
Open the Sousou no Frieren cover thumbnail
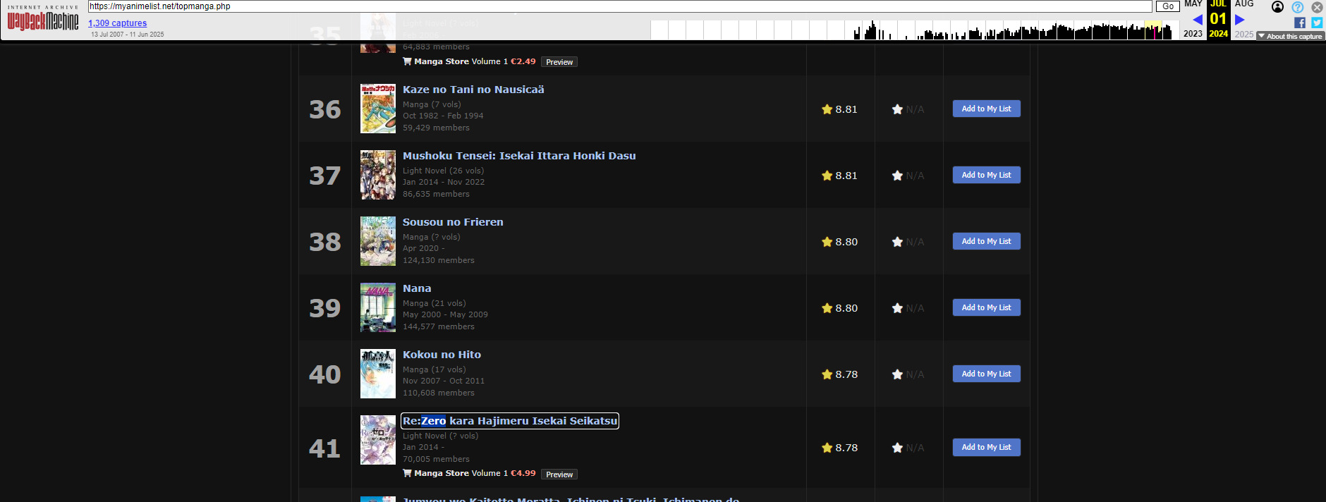(x=377, y=241)
